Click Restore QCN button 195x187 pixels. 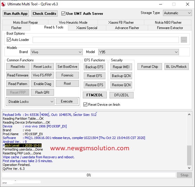point(121,85)
